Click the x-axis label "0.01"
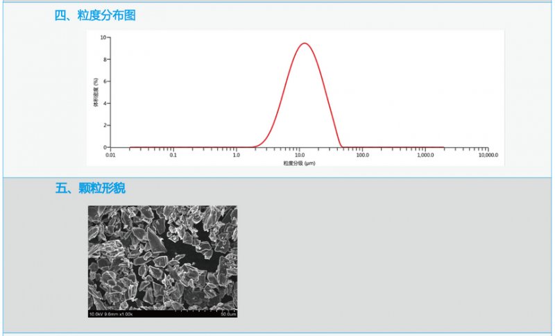This screenshot has width=555, height=336. pyautogui.click(x=110, y=155)
